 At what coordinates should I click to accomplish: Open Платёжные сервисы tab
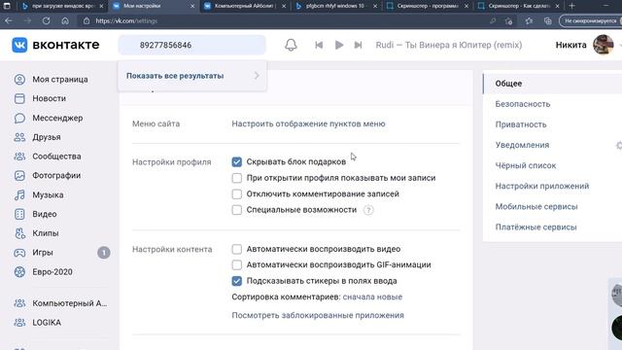click(x=536, y=227)
